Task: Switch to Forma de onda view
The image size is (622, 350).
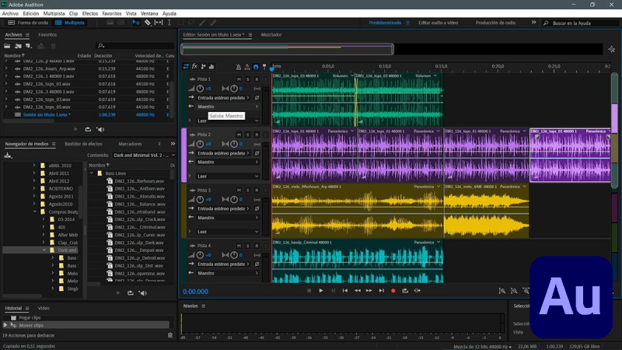Action: pyautogui.click(x=28, y=23)
